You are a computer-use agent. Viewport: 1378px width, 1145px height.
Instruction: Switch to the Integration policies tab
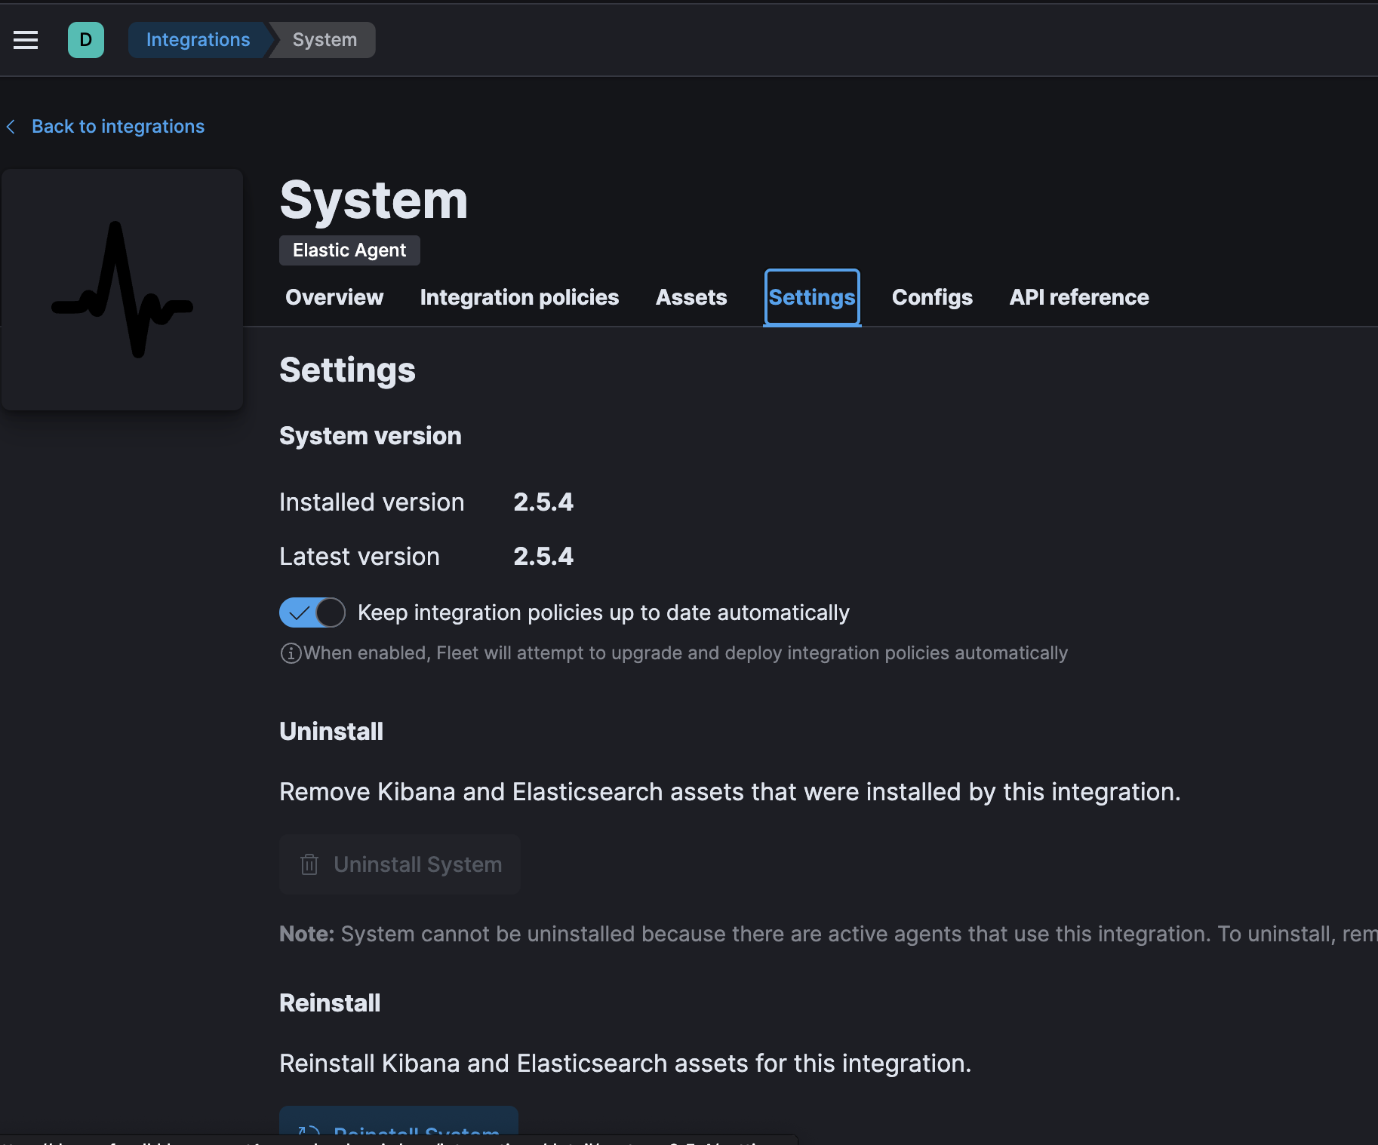click(x=519, y=297)
